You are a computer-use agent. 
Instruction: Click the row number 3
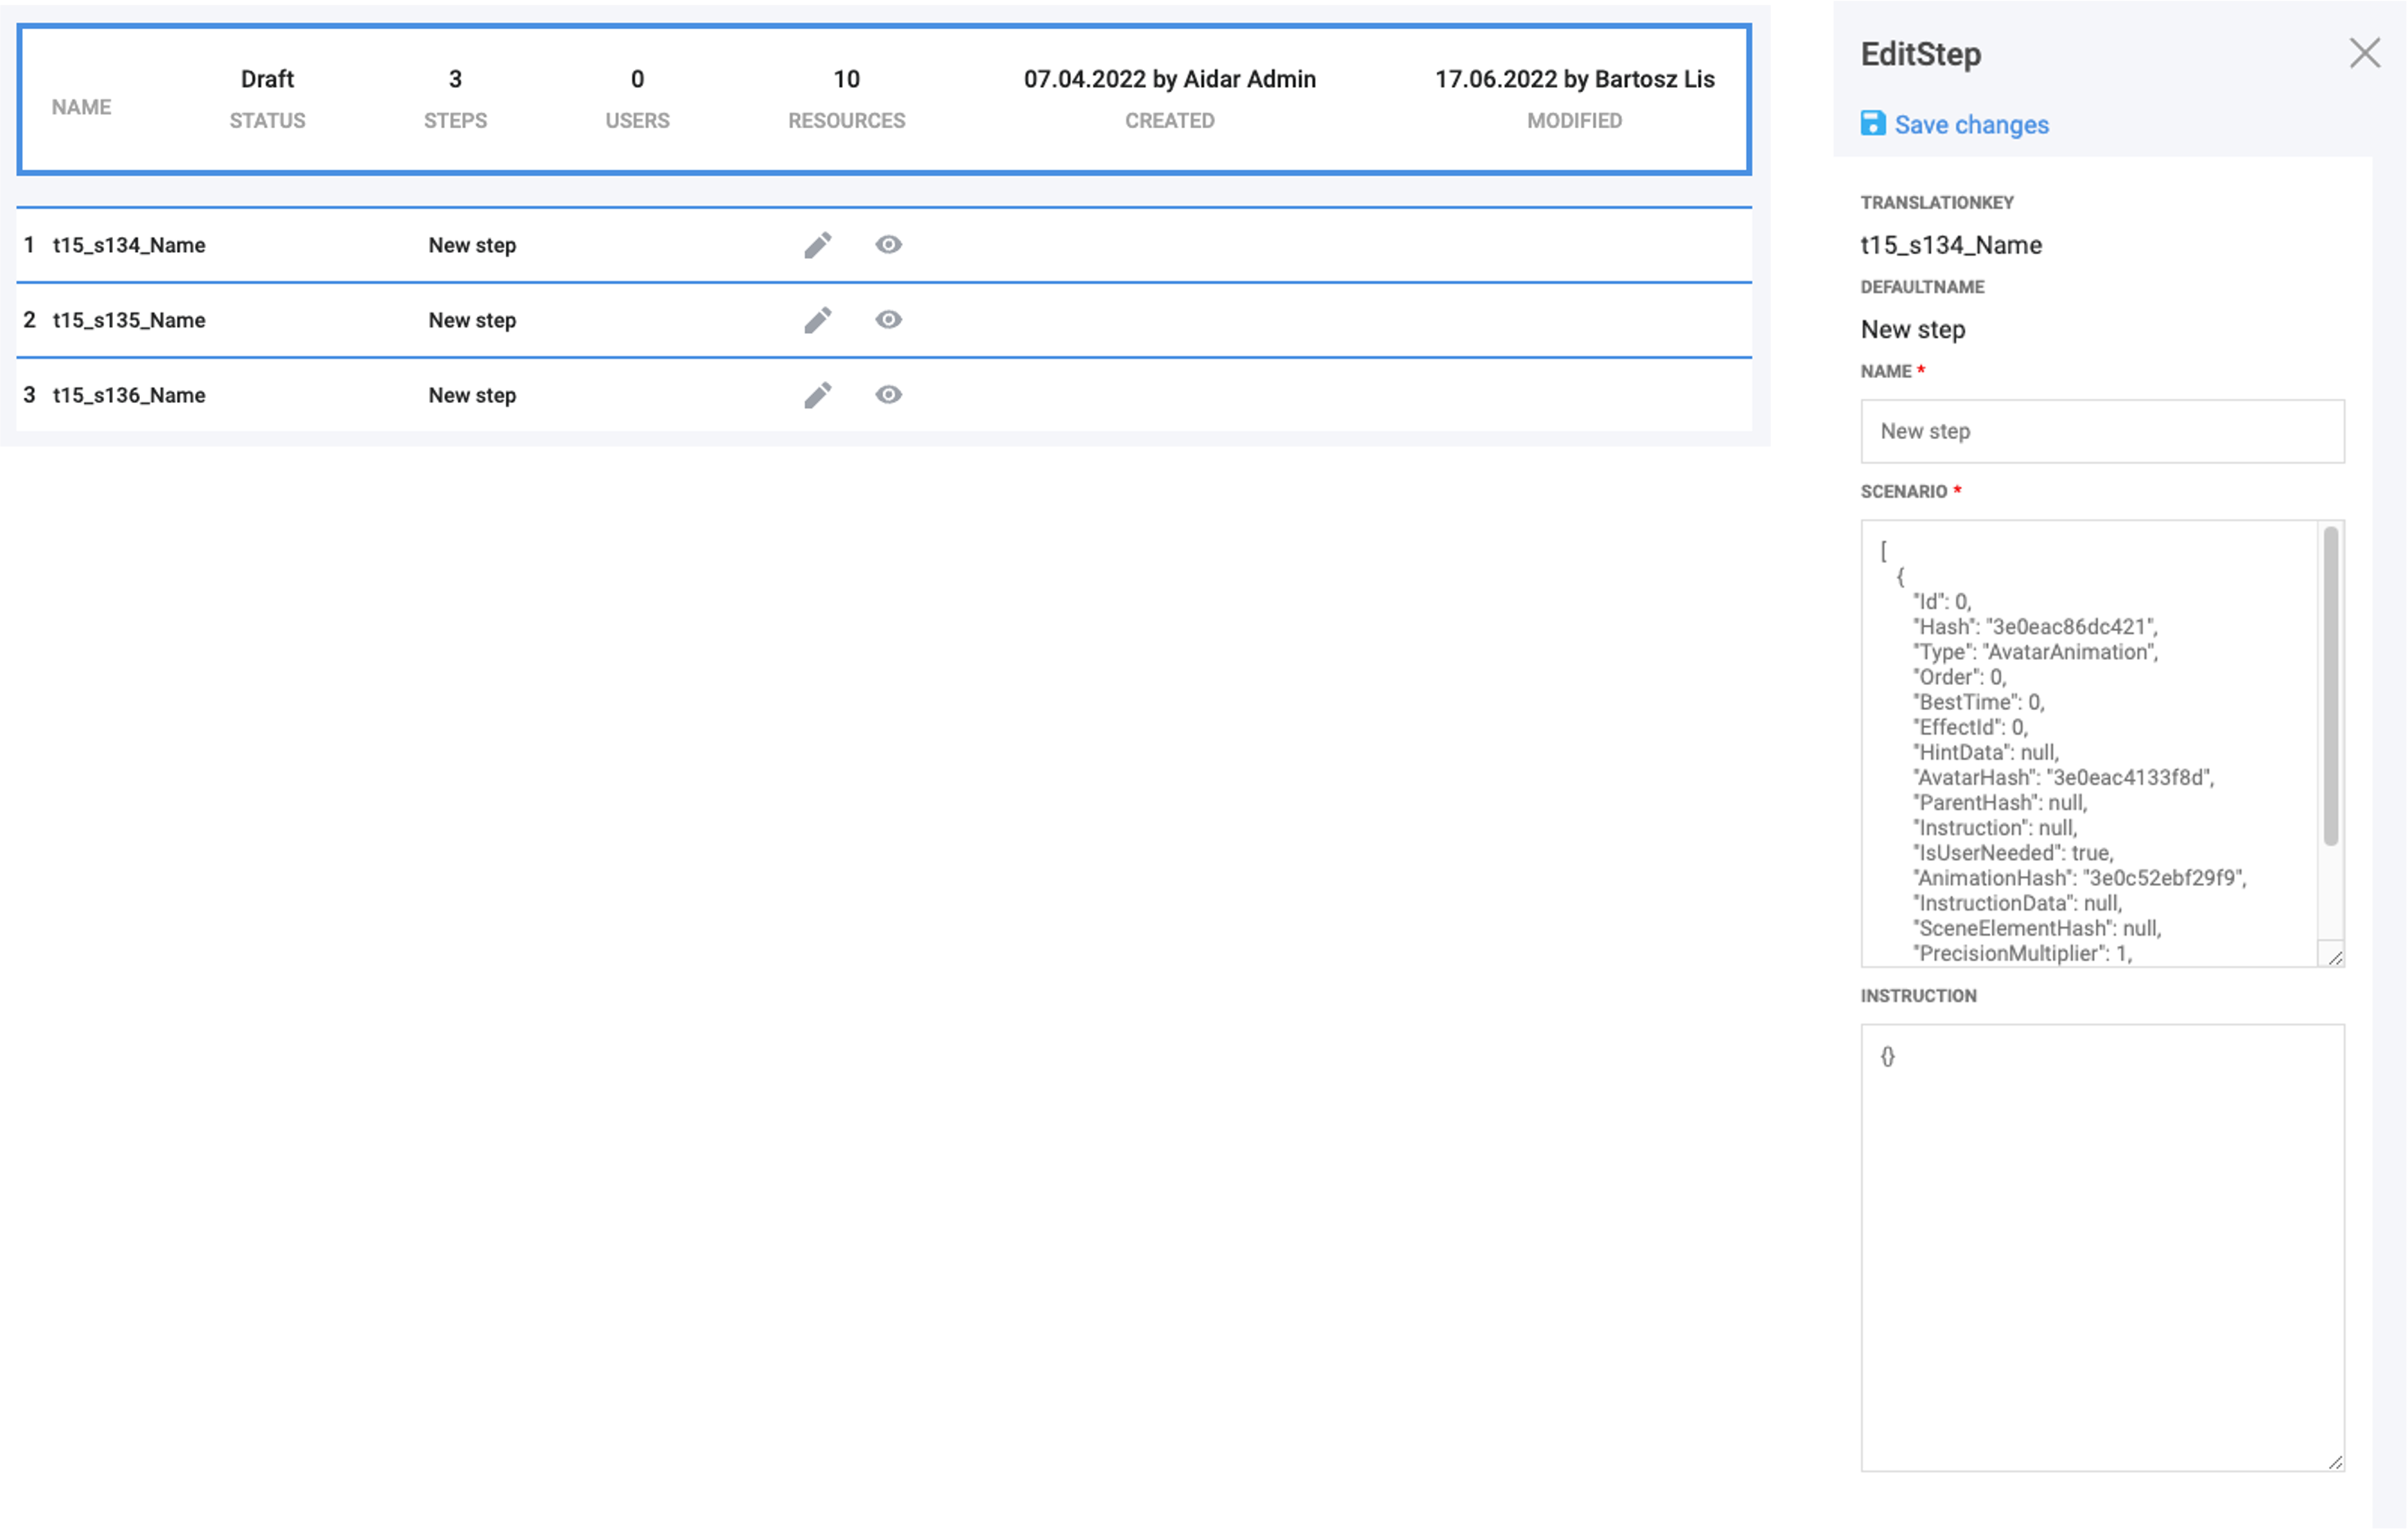[29, 395]
